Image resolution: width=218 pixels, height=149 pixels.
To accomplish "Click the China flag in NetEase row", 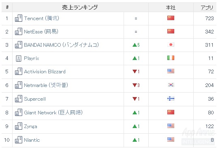I will coord(171,31).
